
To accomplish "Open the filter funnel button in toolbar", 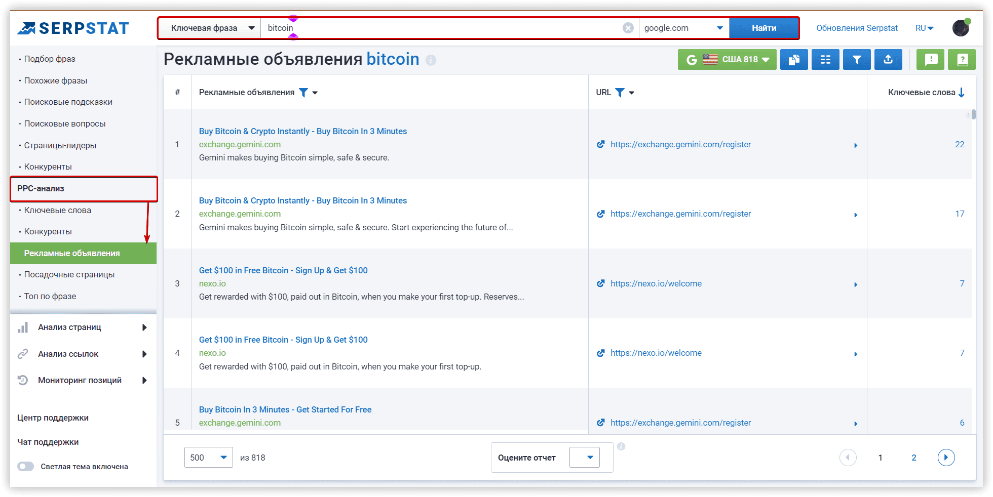I will point(857,60).
